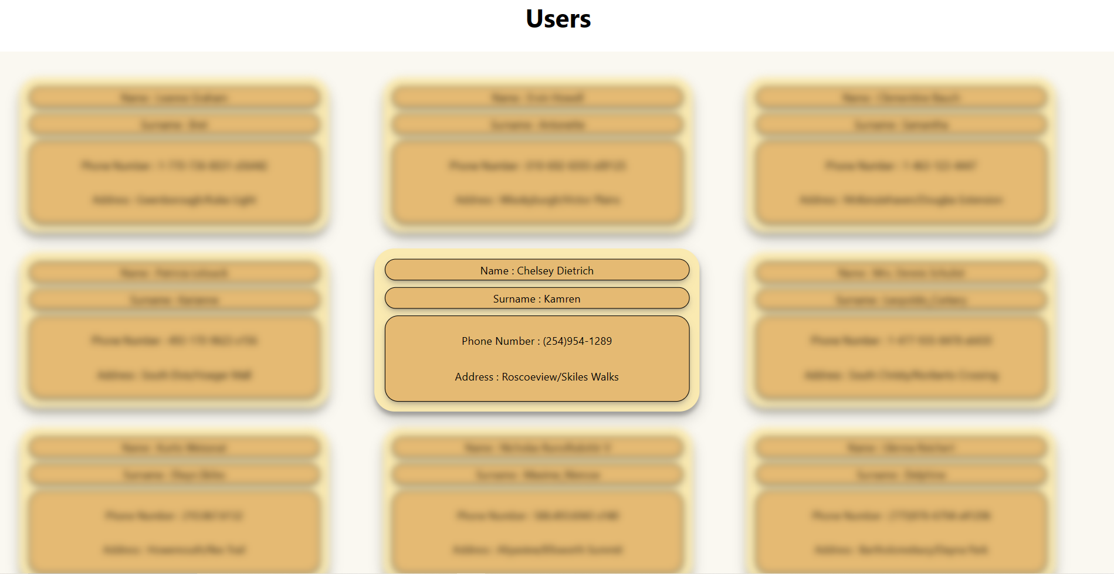This screenshot has width=1114, height=574.
Task: Click the Surname bar of the bottom-right card
Action: (899, 475)
